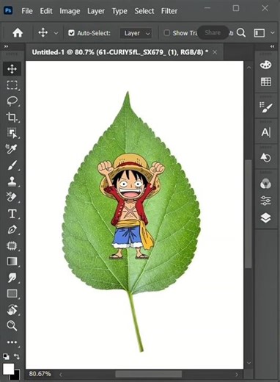
Task: Select the Rotate View hand tool
Action: point(12,309)
